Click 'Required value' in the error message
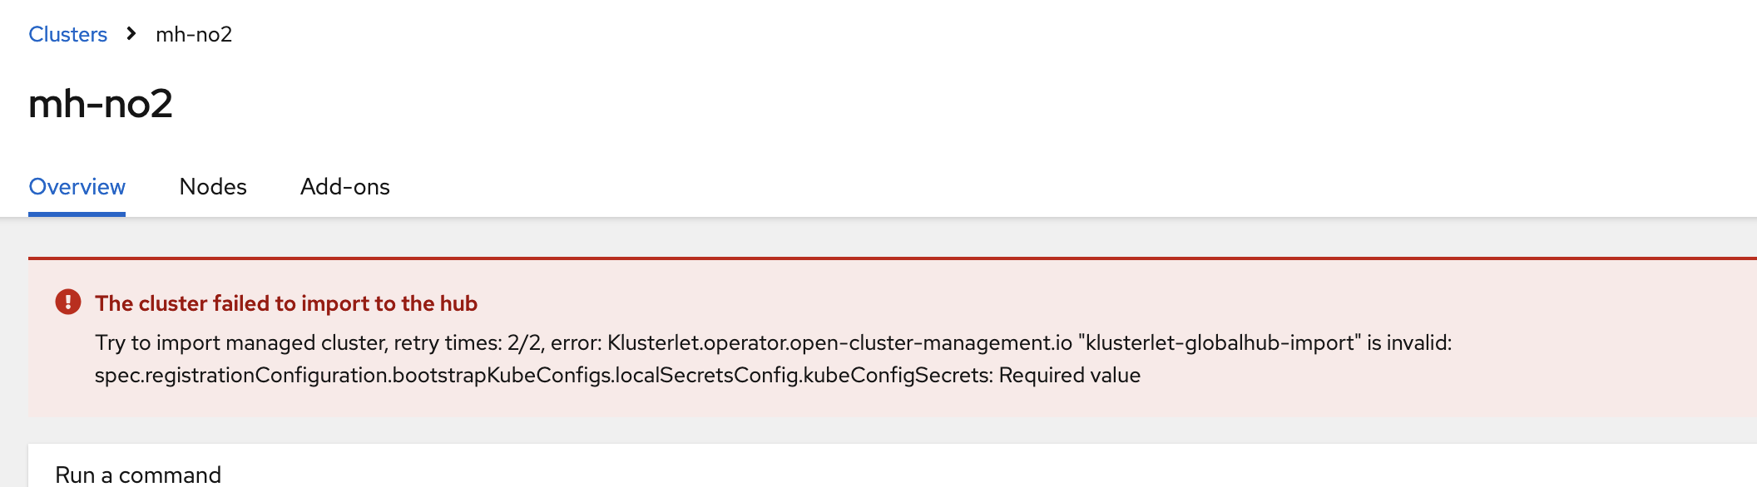1757x487 pixels. pos(1069,375)
